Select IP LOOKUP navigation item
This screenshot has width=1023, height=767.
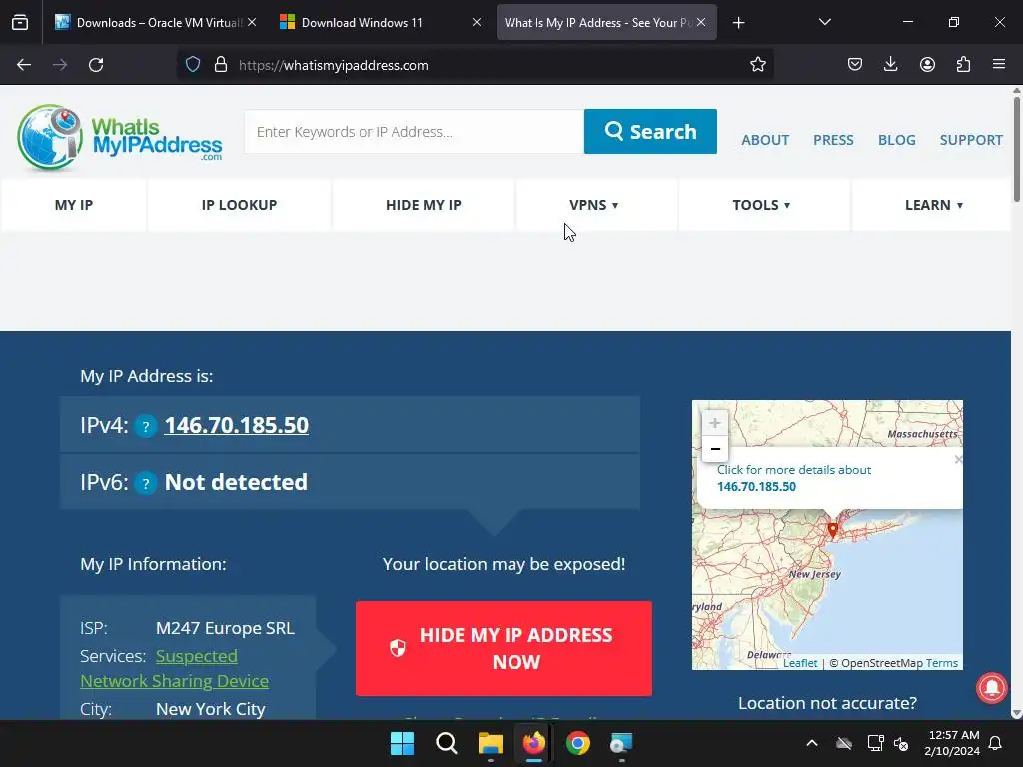click(240, 205)
